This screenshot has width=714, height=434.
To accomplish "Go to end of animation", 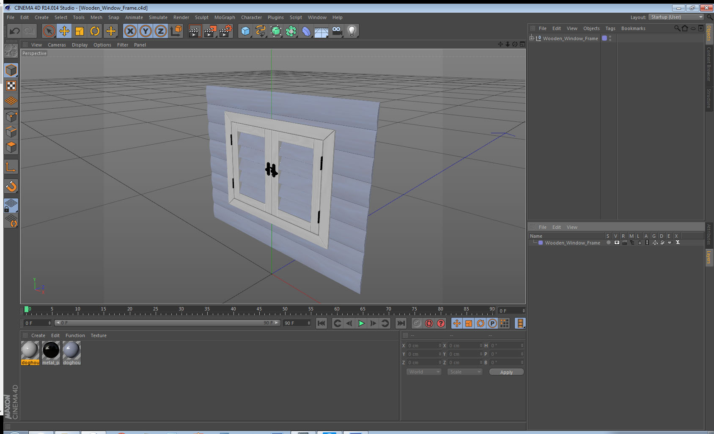I will [401, 323].
